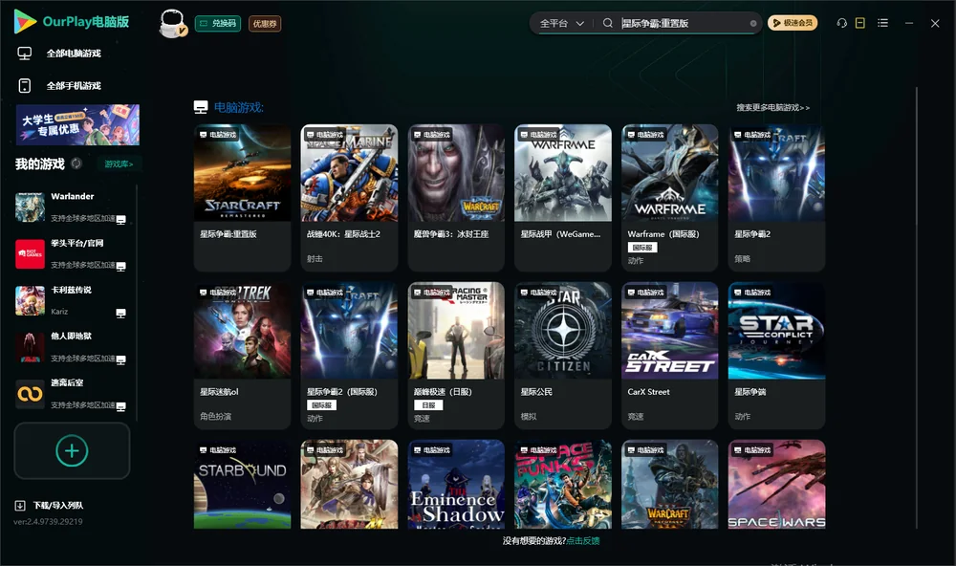Click the 日服 tag on 巅峰极速 card
This screenshot has width=956, height=566.
pos(428,405)
